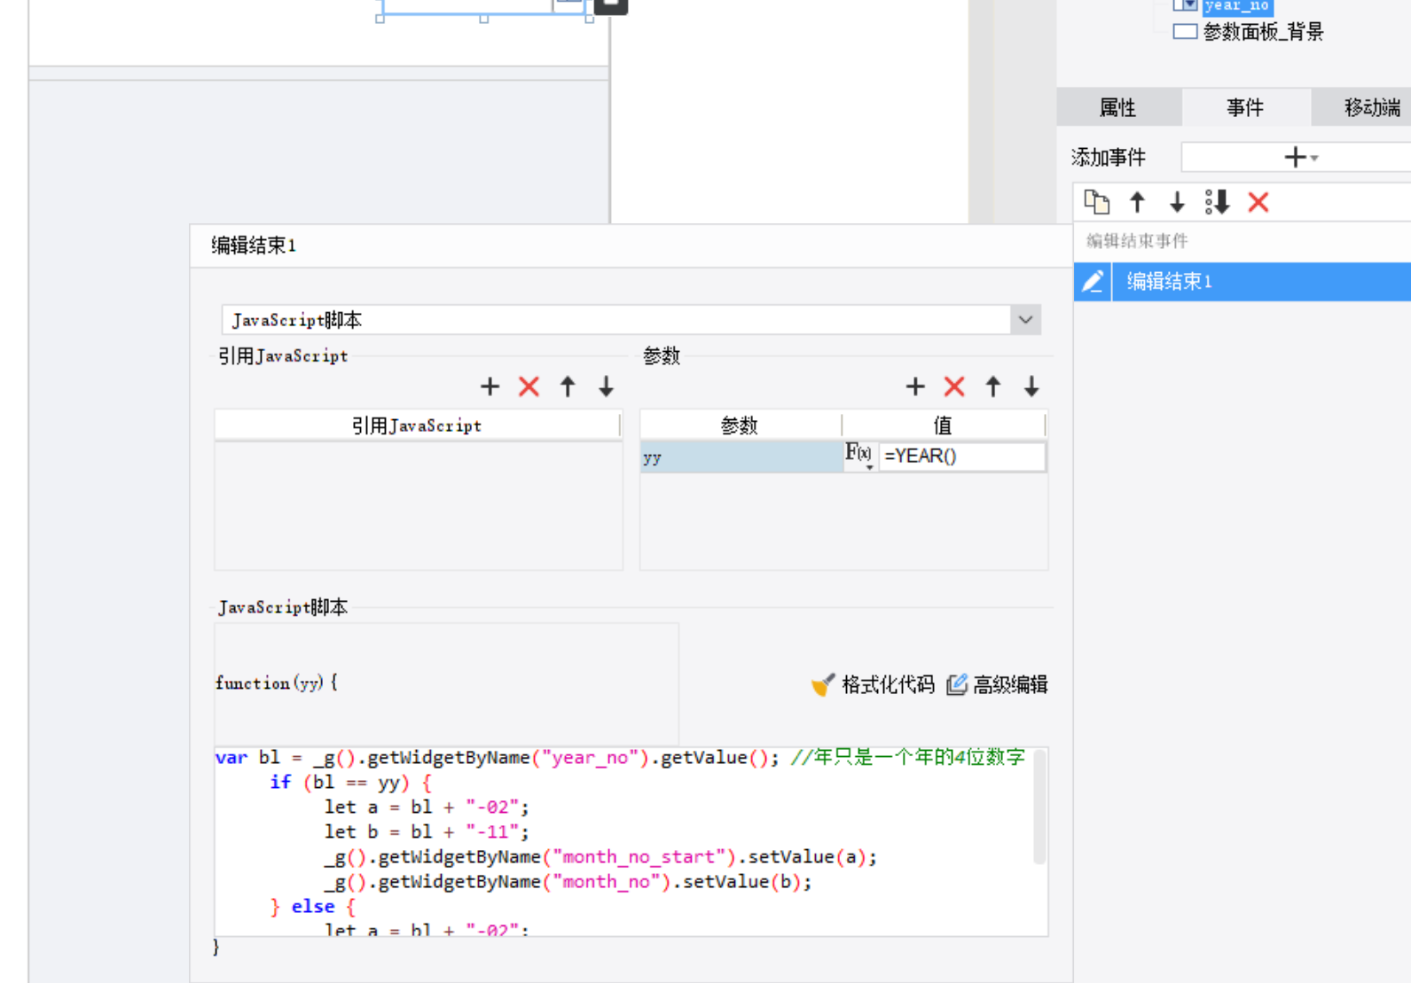Open 高级编辑 advanced editor
Image resolution: width=1411 pixels, height=983 pixels.
(x=998, y=684)
